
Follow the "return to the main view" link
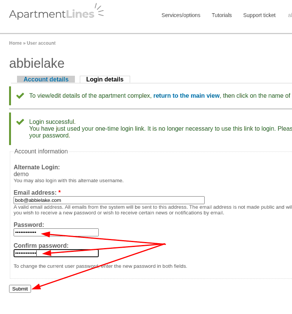pyautogui.click(x=186, y=96)
